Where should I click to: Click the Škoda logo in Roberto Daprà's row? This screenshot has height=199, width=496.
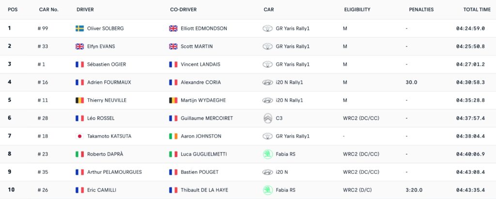click(267, 154)
